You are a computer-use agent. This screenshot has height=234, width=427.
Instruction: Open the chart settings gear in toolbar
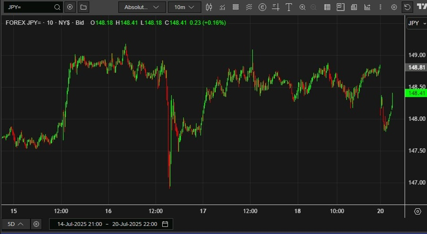tap(394, 7)
